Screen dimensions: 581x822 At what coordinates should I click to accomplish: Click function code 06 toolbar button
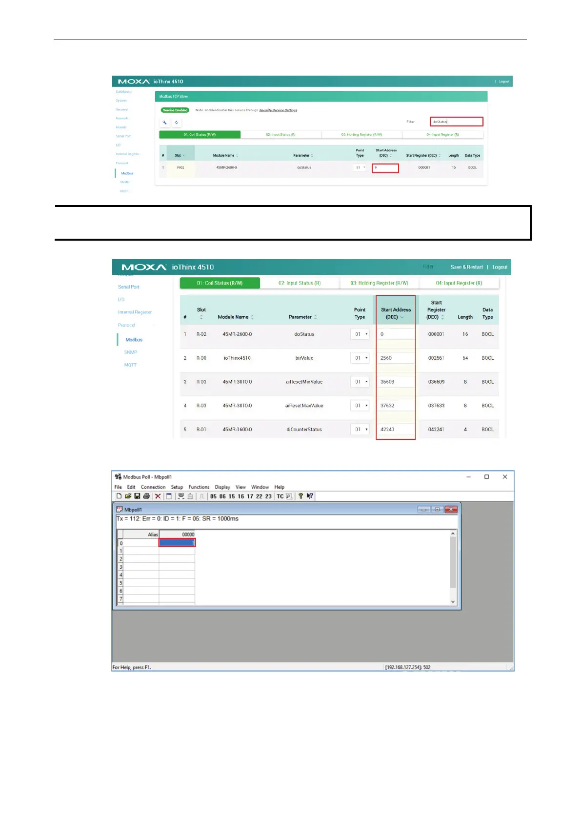tap(222, 496)
